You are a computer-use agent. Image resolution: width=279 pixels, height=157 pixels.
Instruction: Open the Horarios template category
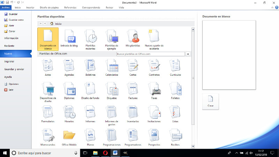click(x=69, y=114)
